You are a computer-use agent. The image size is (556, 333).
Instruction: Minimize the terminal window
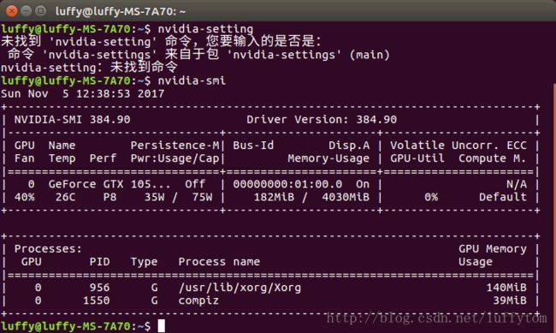pos(26,11)
